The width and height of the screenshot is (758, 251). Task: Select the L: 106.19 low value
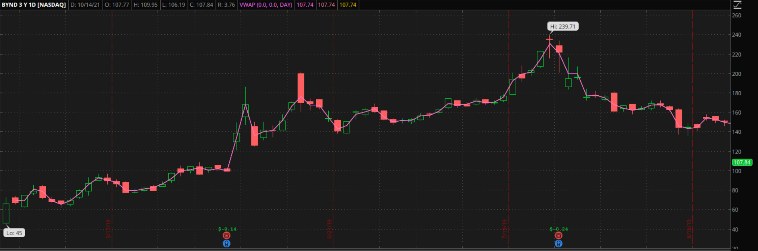174,5
